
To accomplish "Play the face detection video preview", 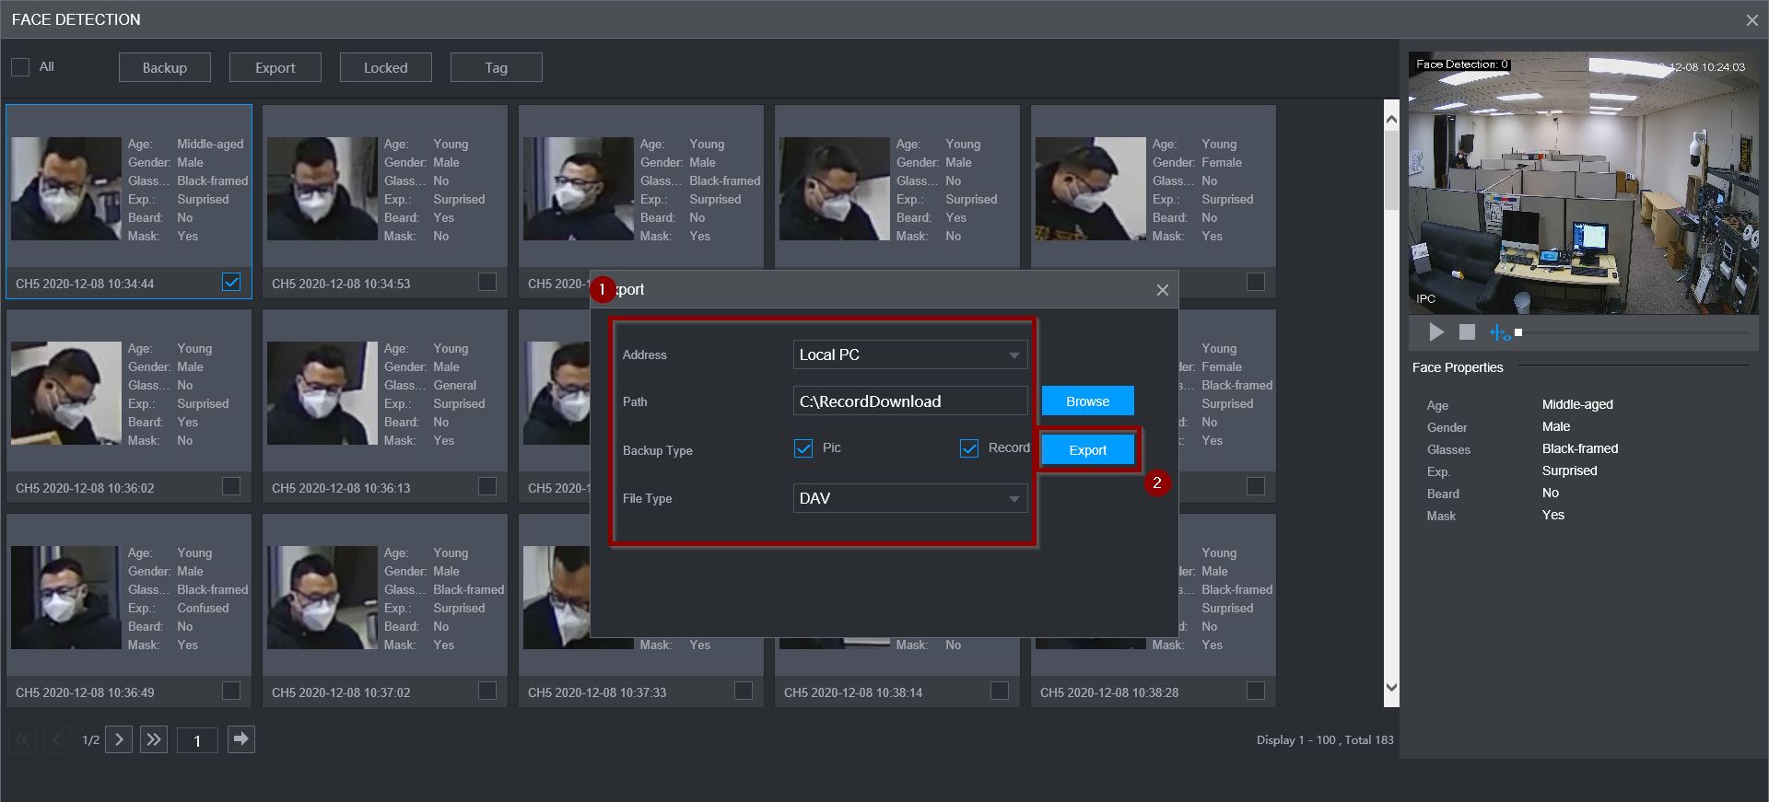I will tap(1436, 332).
